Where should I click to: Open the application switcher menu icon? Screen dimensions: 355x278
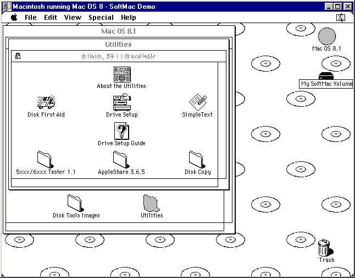(x=341, y=18)
